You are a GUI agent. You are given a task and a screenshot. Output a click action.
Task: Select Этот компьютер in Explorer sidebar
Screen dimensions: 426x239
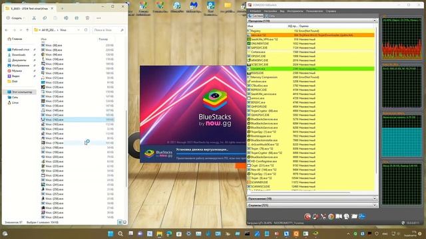pos(19,92)
